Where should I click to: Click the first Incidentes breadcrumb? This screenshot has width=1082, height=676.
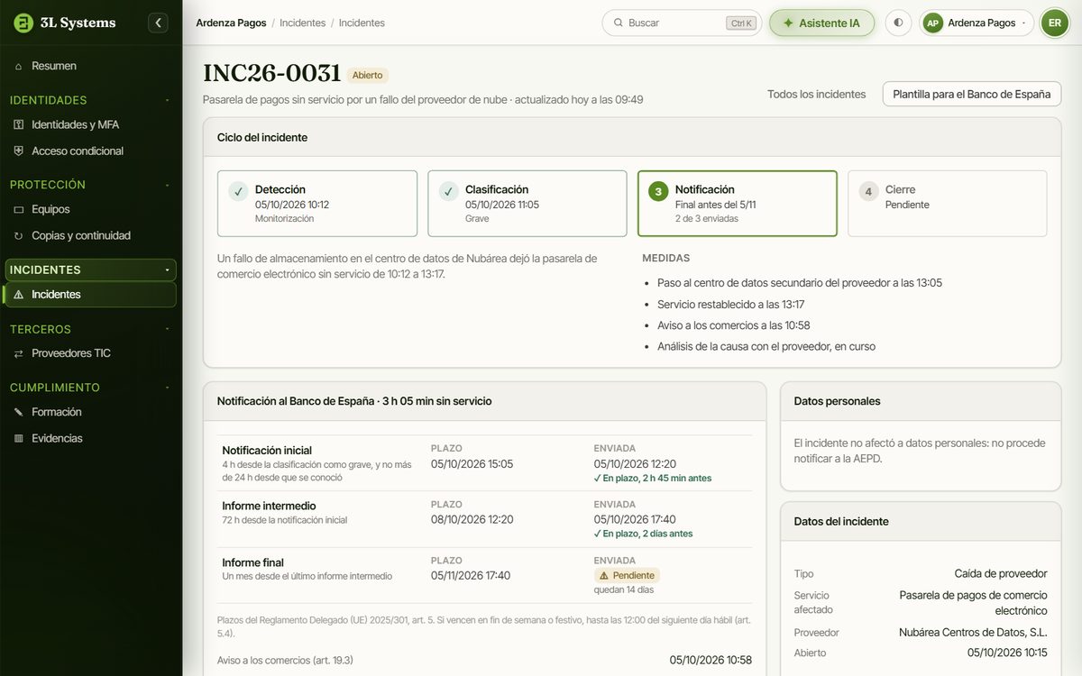(303, 23)
